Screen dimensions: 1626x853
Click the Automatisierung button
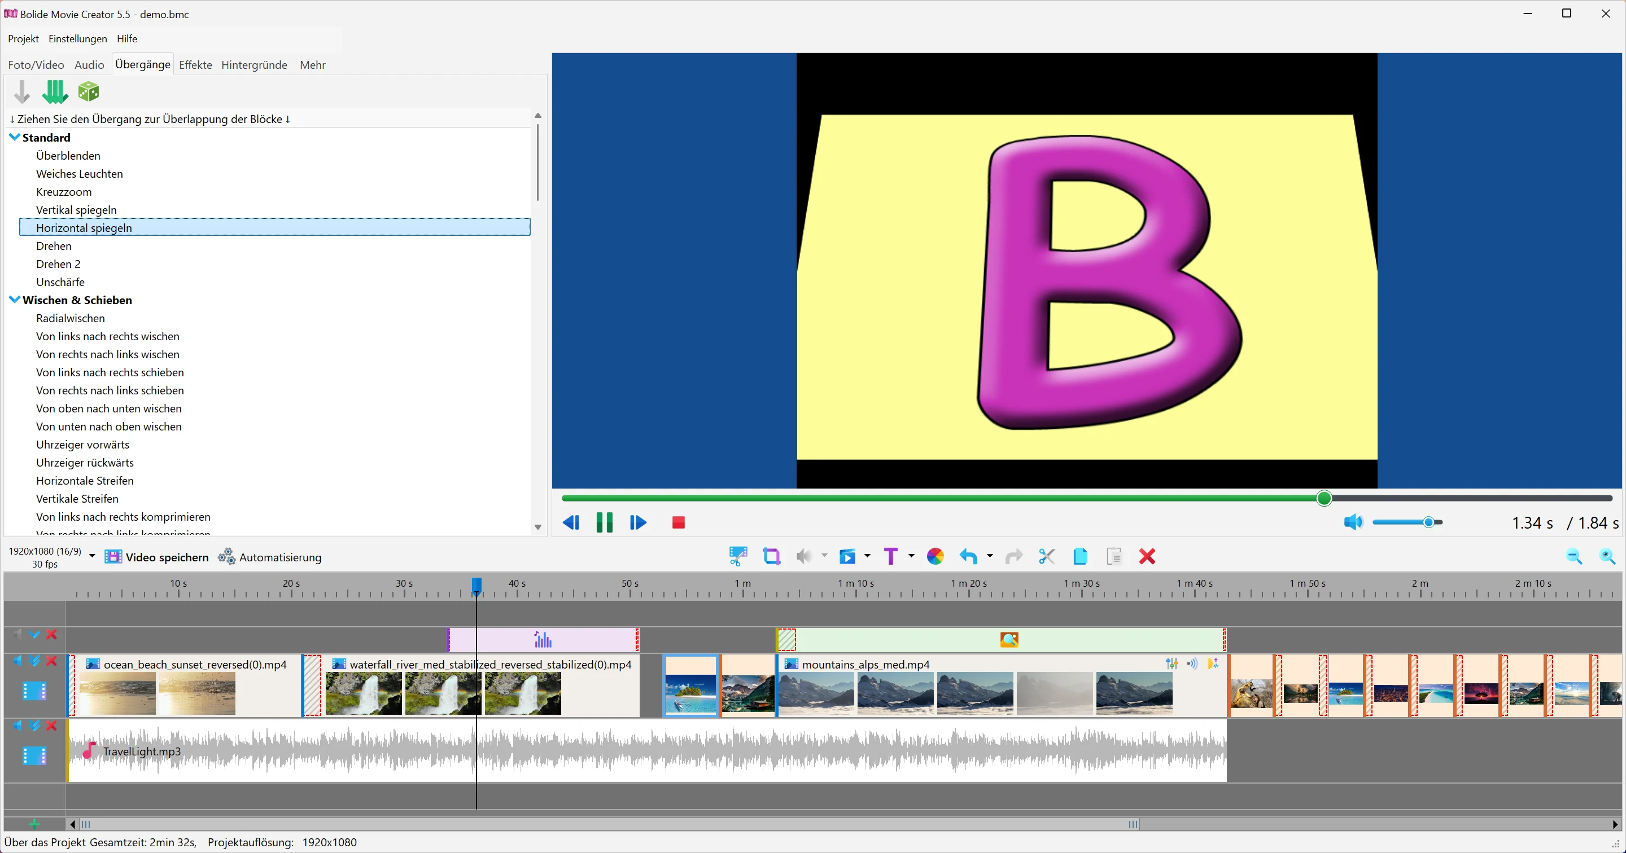[x=270, y=557]
